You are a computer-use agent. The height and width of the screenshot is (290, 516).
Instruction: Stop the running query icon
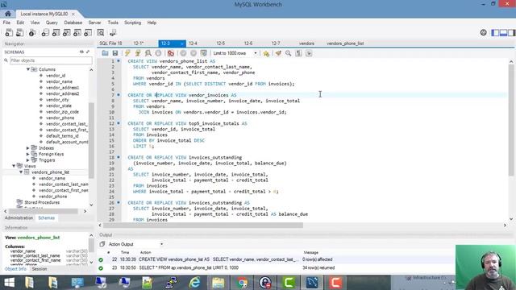point(158,53)
